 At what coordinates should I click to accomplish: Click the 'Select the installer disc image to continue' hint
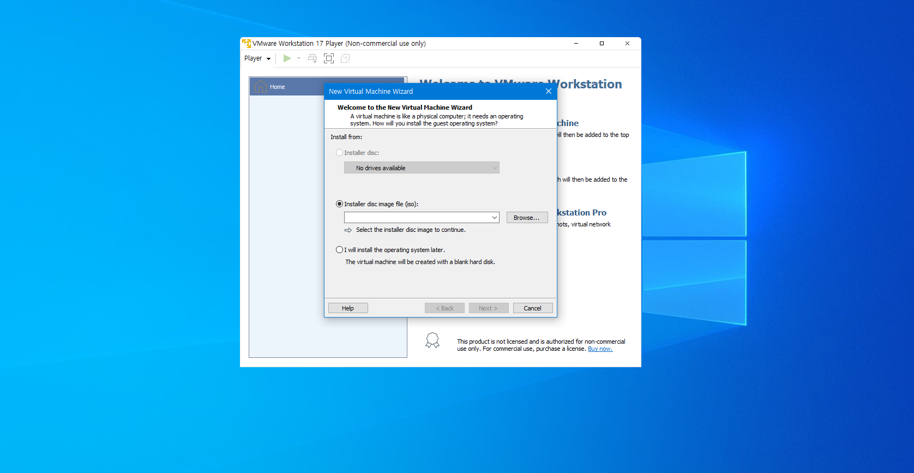(x=411, y=230)
